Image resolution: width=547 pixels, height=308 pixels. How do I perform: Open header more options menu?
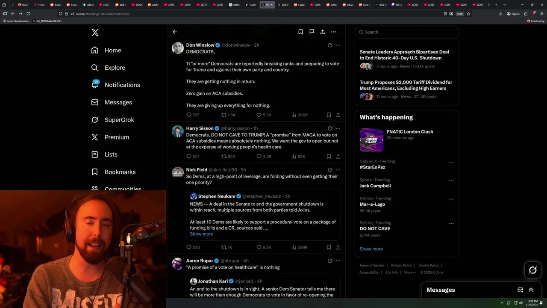334,32
